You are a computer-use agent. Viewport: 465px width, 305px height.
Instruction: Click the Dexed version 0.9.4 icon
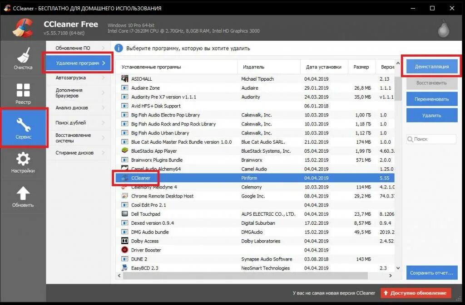click(x=125, y=223)
